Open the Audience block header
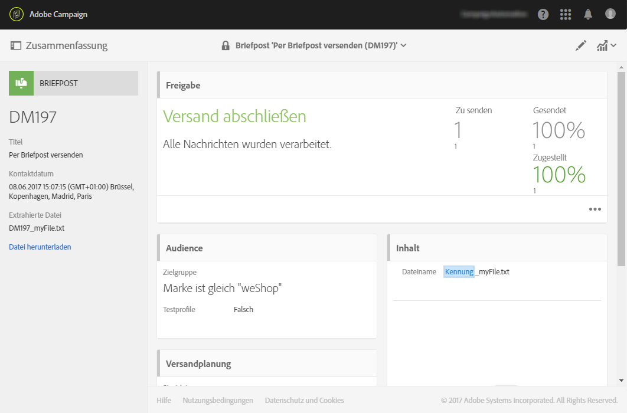Screen dimensions: 627x413 pyautogui.click(x=267, y=248)
